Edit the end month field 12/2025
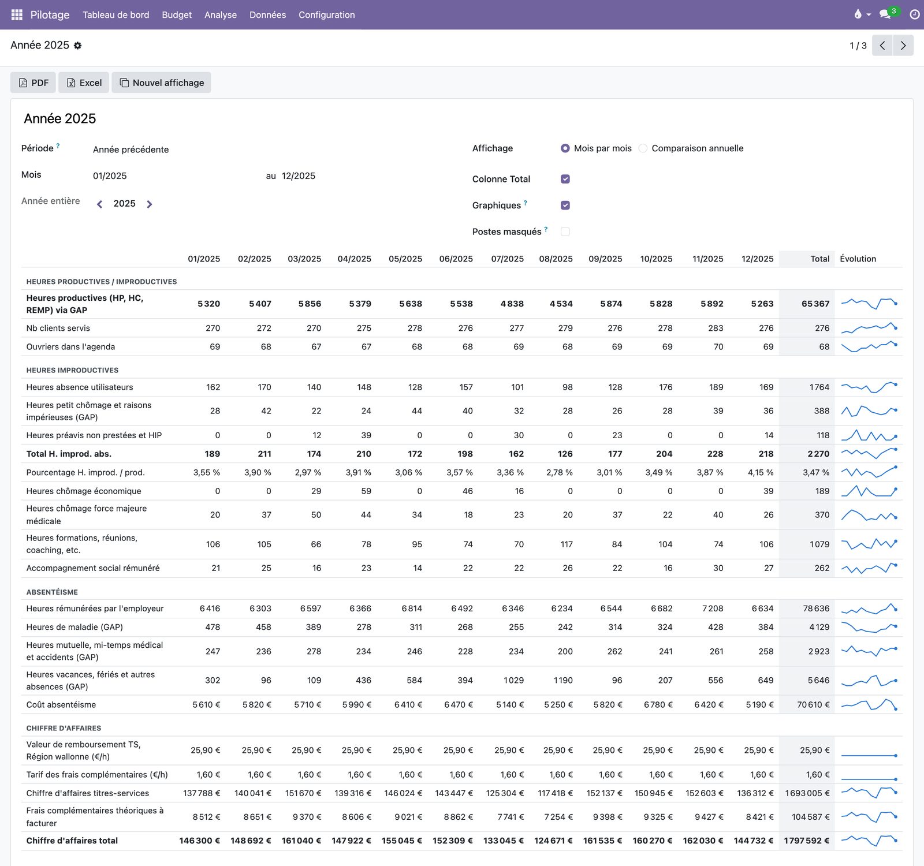The width and height of the screenshot is (924, 866). coord(299,176)
